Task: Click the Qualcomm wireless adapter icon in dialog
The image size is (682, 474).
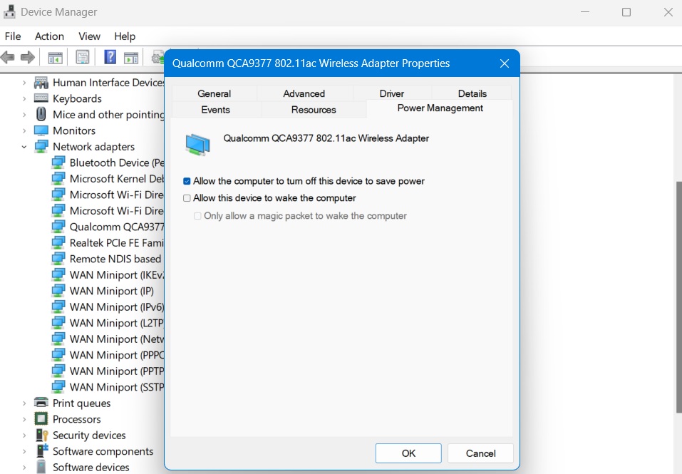Action: click(x=197, y=144)
